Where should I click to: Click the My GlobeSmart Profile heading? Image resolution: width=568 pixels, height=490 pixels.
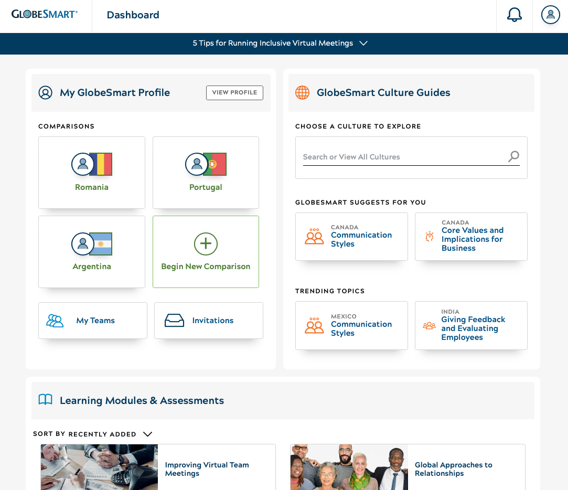115,93
